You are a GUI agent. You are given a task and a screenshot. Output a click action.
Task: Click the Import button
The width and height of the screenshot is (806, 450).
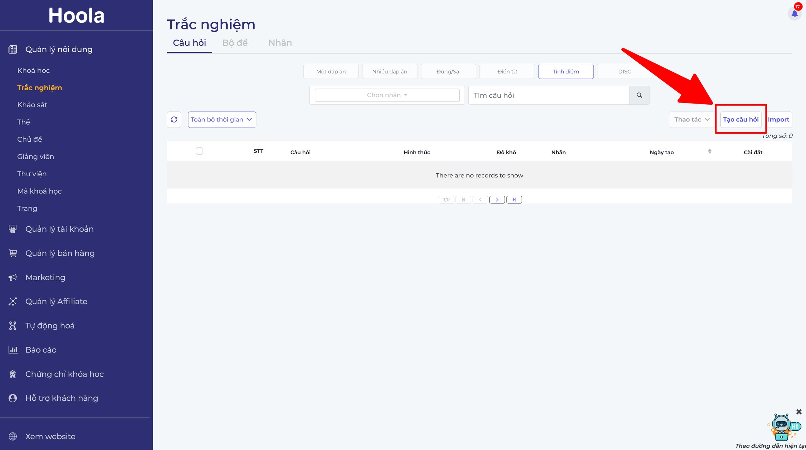tap(778, 120)
